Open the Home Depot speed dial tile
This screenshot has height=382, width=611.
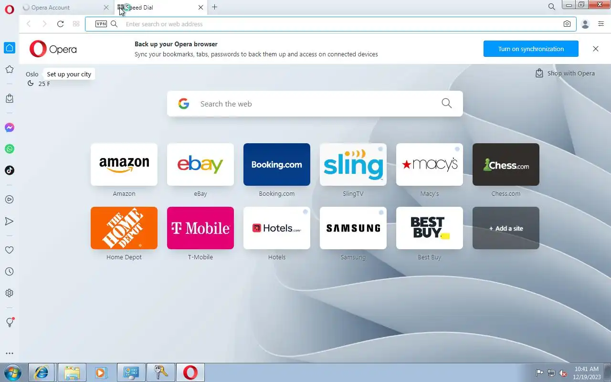(x=124, y=228)
